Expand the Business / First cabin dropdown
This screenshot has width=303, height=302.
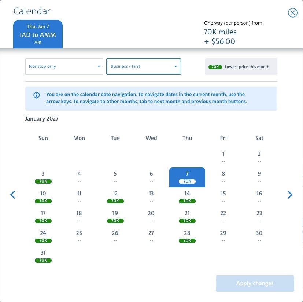[144, 67]
